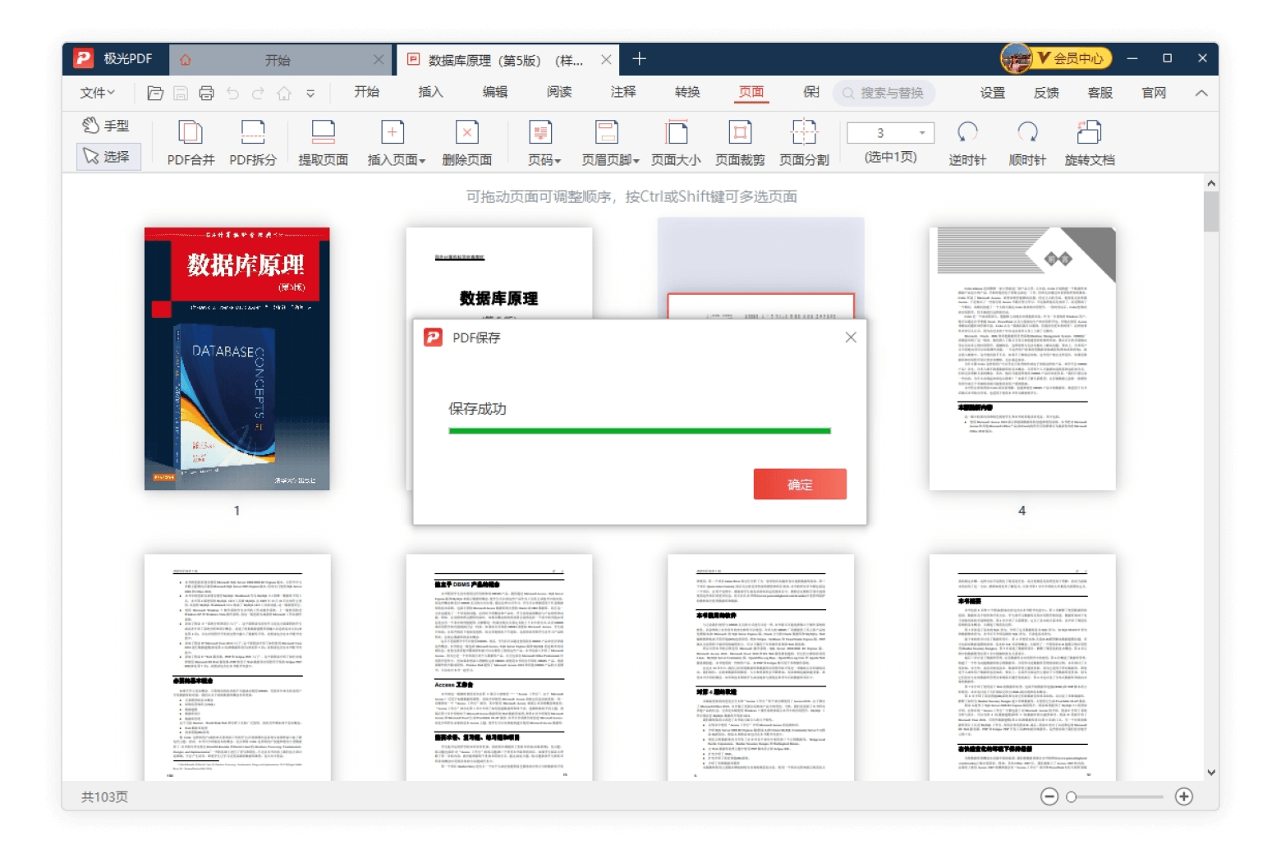This screenshot has height=854, width=1281.
Task: Close the 数据库原理 document tab
Action: (605, 59)
